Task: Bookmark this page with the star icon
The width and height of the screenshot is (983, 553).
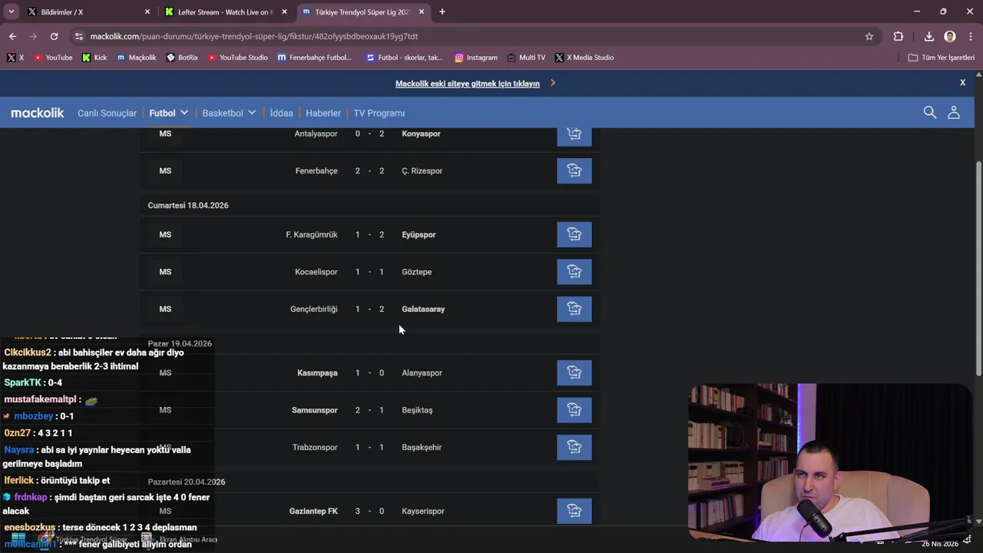Action: click(869, 36)
